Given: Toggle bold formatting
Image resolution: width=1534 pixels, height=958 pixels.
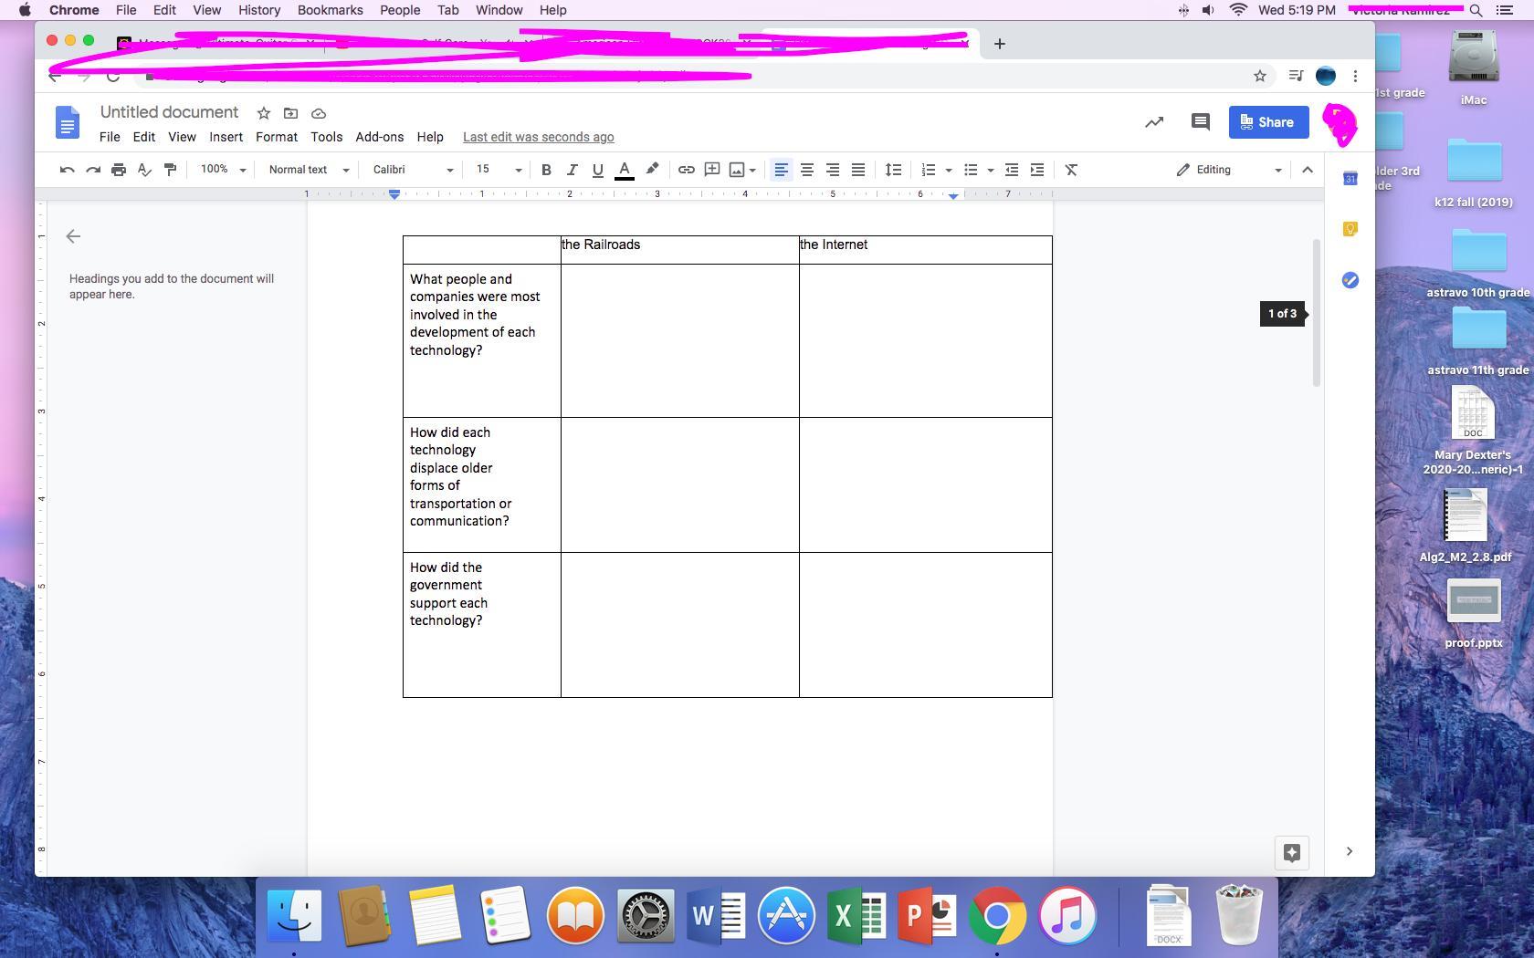Looking at the screenshot, I should [546, 170].
